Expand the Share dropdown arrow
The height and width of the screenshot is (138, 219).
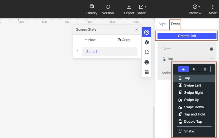(146, 7)
